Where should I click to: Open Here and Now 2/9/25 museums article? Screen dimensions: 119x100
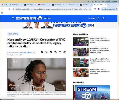(x=99, y=51)
